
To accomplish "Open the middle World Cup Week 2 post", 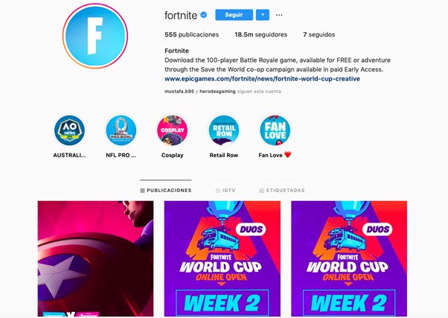I will pyautogui.click(x=223, y=258).
